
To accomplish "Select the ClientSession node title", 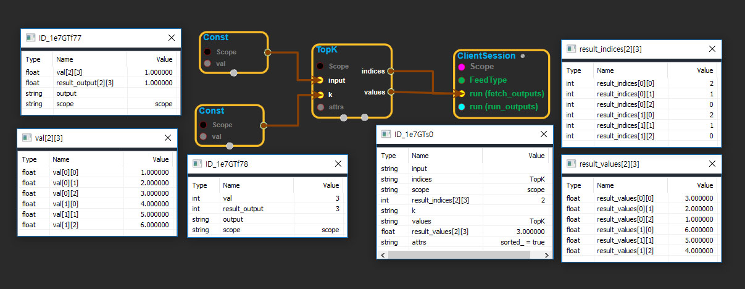I will click(486, 56).
